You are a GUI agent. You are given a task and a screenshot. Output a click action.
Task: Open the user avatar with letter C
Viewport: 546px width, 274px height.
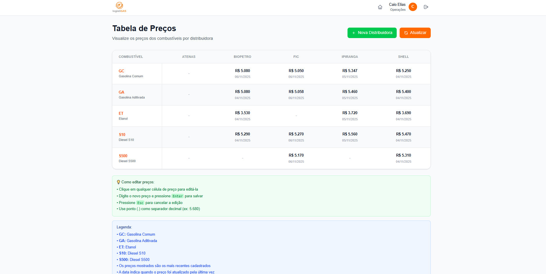[412, 7]
